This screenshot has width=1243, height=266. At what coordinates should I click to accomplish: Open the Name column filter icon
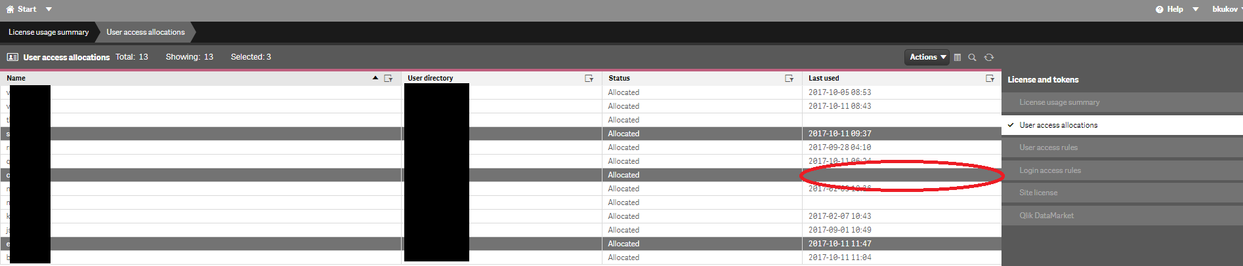point(389,78)
